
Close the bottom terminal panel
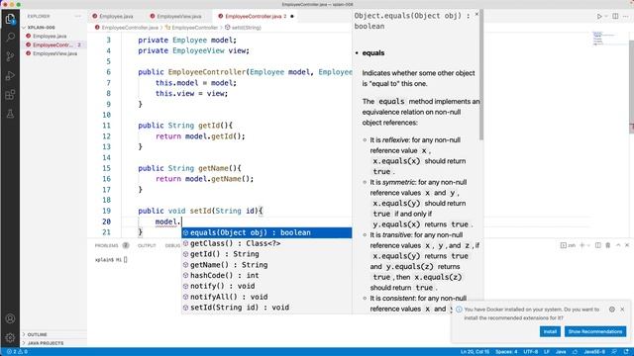[x=627, y=245]
